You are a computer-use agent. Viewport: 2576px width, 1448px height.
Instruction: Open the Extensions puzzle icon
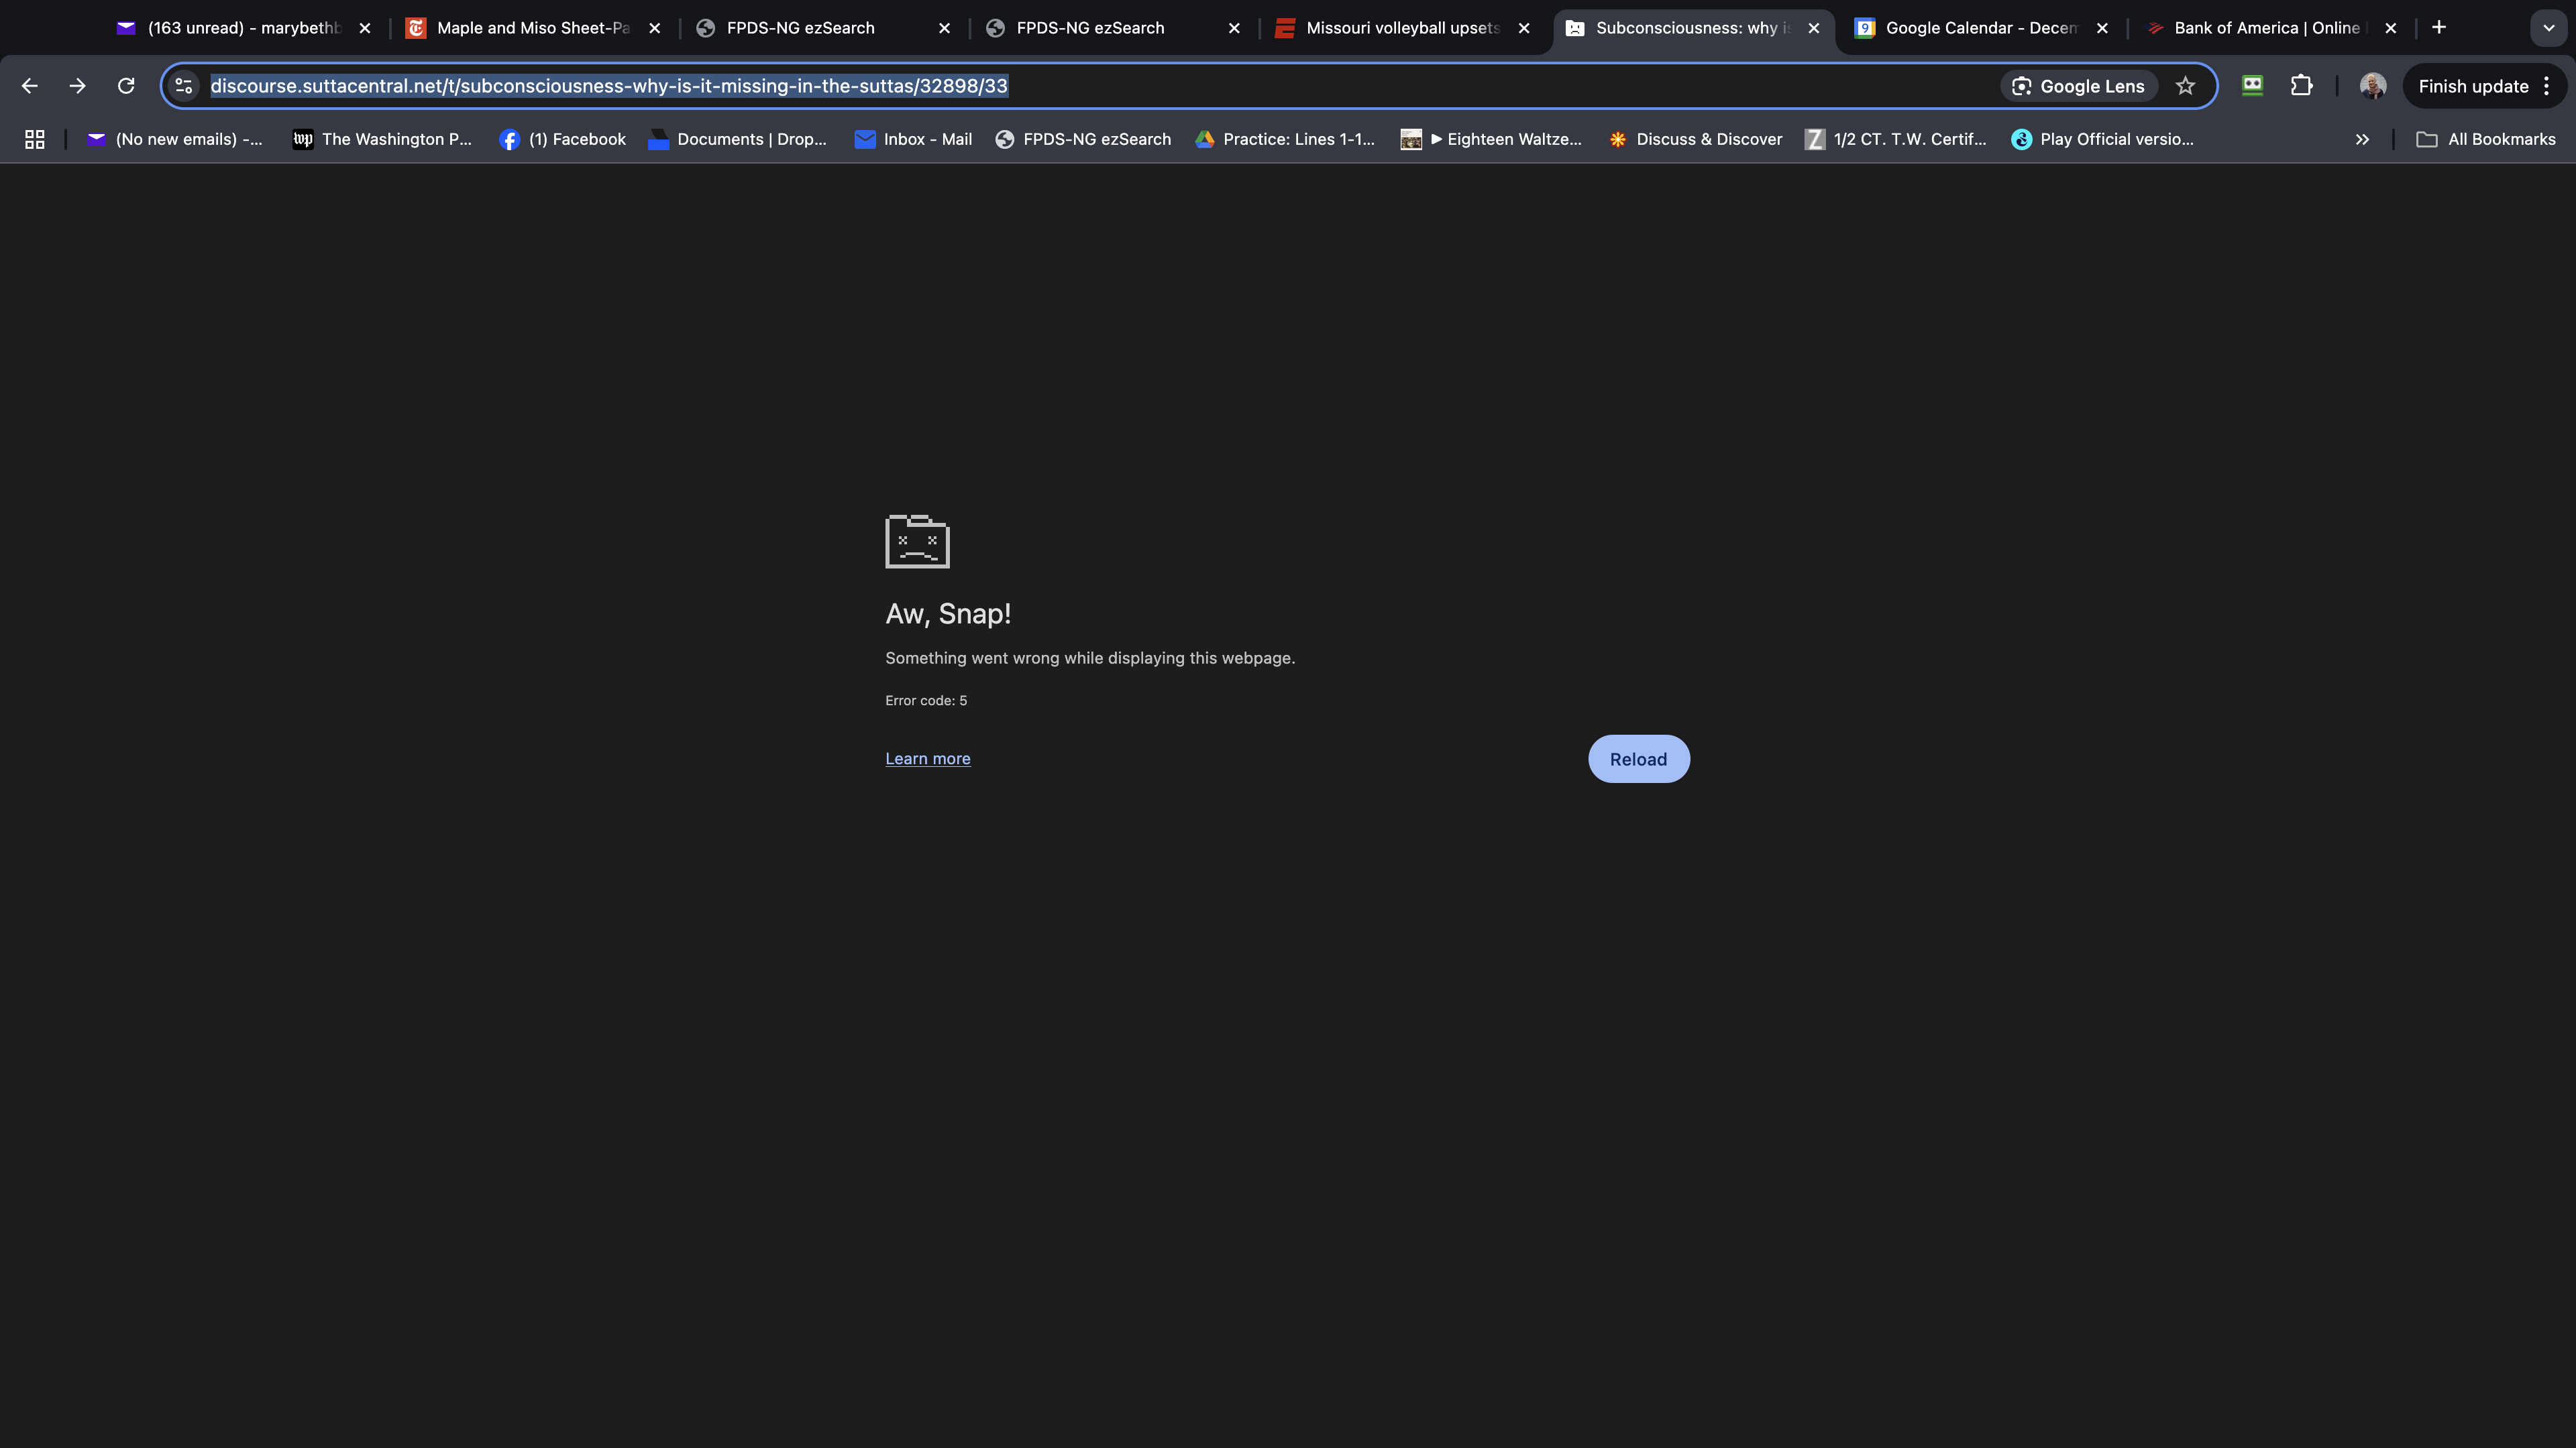point(2302,86)
